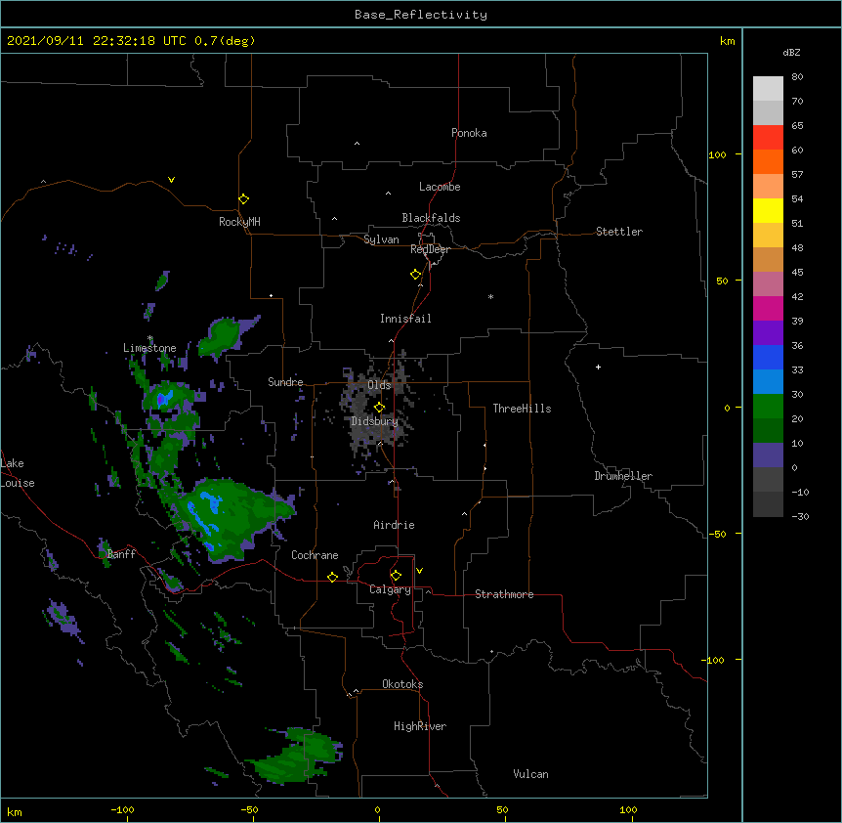
Task: Pick the yellow 51-54 dBZ legend swatch
Action: [x=768, y=210]
